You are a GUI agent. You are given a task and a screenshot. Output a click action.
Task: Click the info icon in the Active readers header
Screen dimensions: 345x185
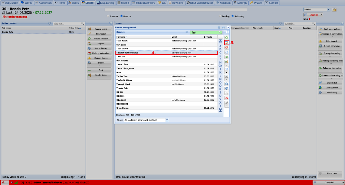click(x=49, y=23)
